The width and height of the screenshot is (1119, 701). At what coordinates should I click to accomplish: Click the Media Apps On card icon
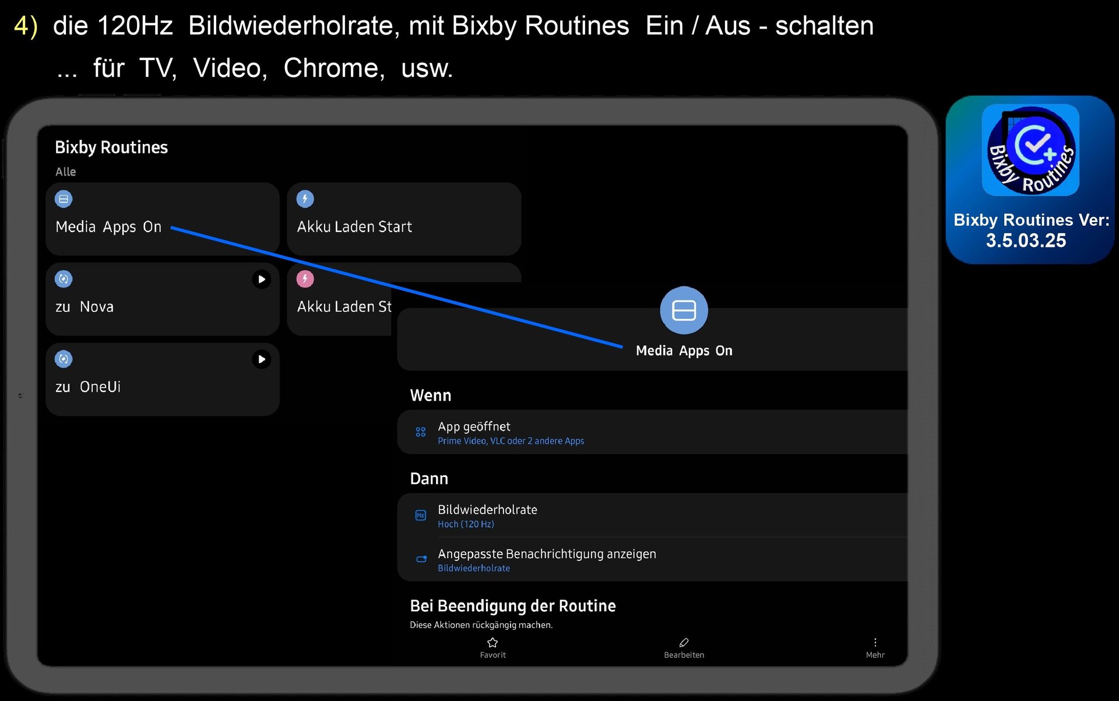64,199
